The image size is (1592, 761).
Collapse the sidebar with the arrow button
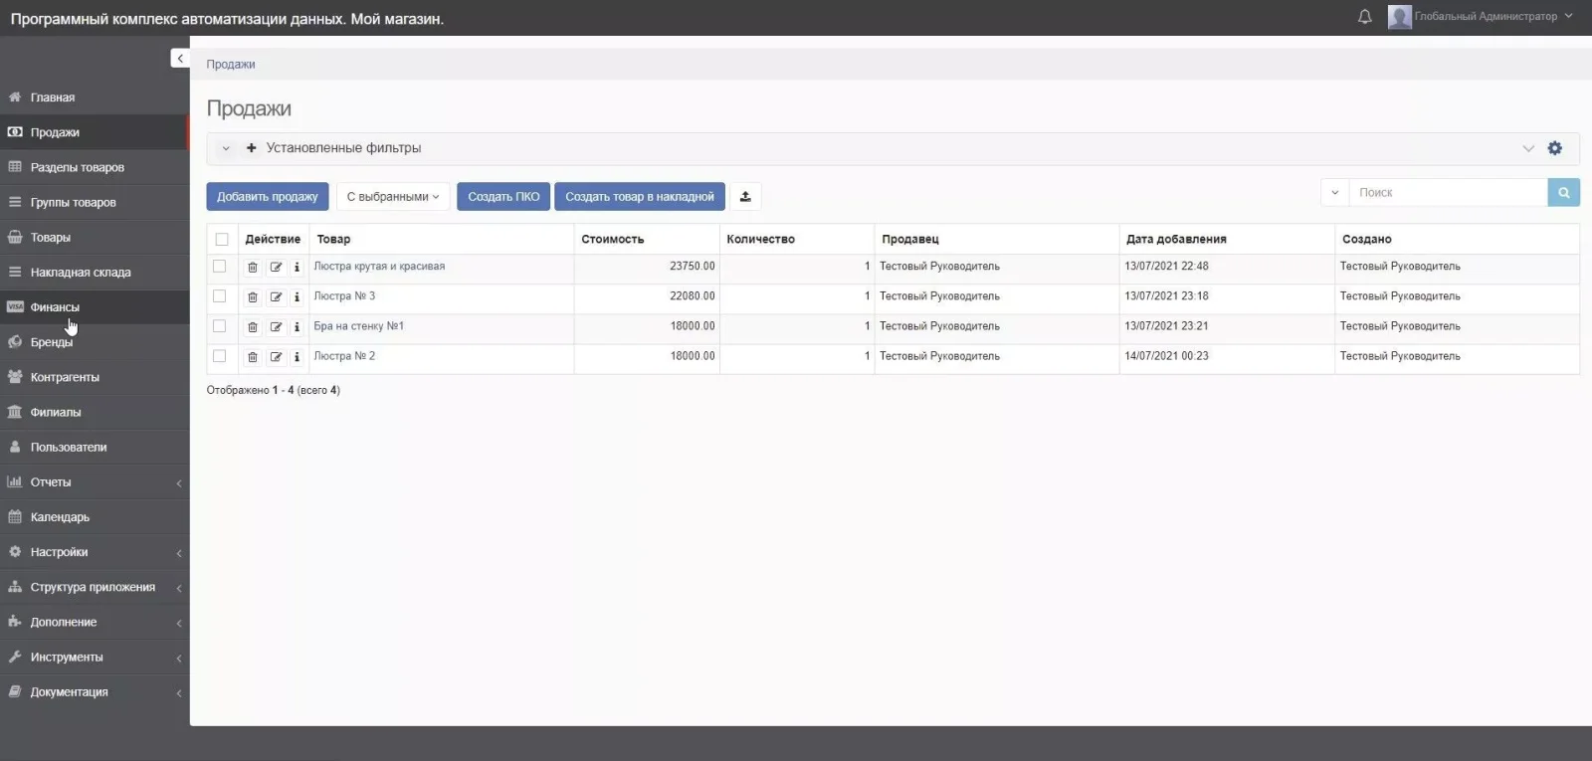coord(180,59)
